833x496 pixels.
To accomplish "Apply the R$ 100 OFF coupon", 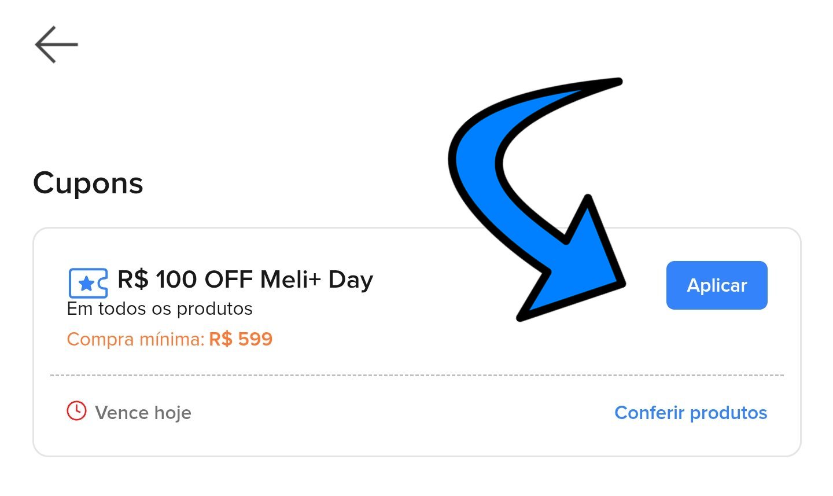I will 716,285.
